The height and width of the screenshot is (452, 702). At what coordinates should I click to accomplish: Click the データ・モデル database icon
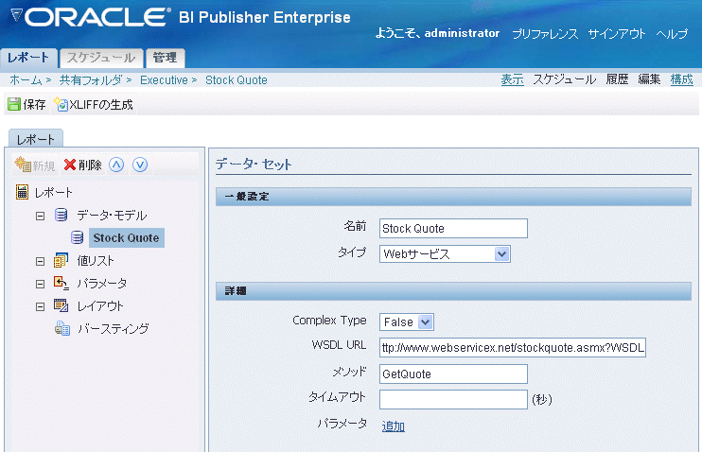61,215
